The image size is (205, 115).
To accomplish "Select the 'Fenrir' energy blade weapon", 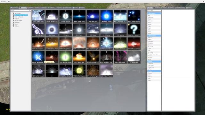I will [x=38, y=16].
